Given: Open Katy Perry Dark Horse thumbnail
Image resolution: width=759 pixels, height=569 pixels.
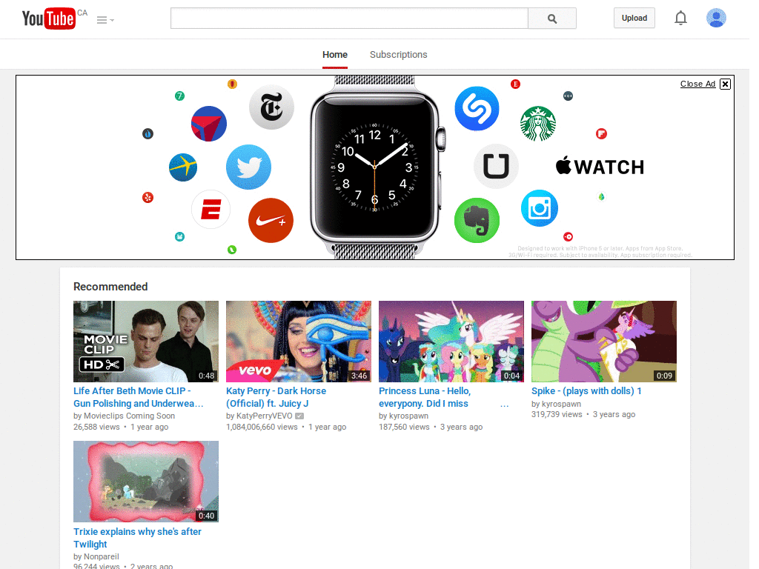Looking at the screenshot, I should click(x=299, y=342).
